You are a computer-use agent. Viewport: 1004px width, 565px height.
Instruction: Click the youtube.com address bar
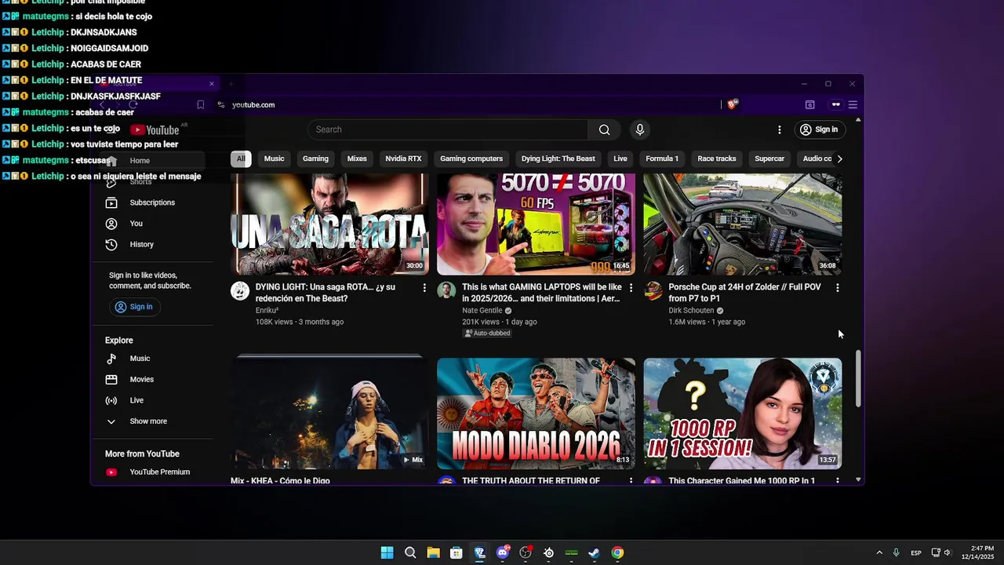pyautogui.click(x=471, y=104)
